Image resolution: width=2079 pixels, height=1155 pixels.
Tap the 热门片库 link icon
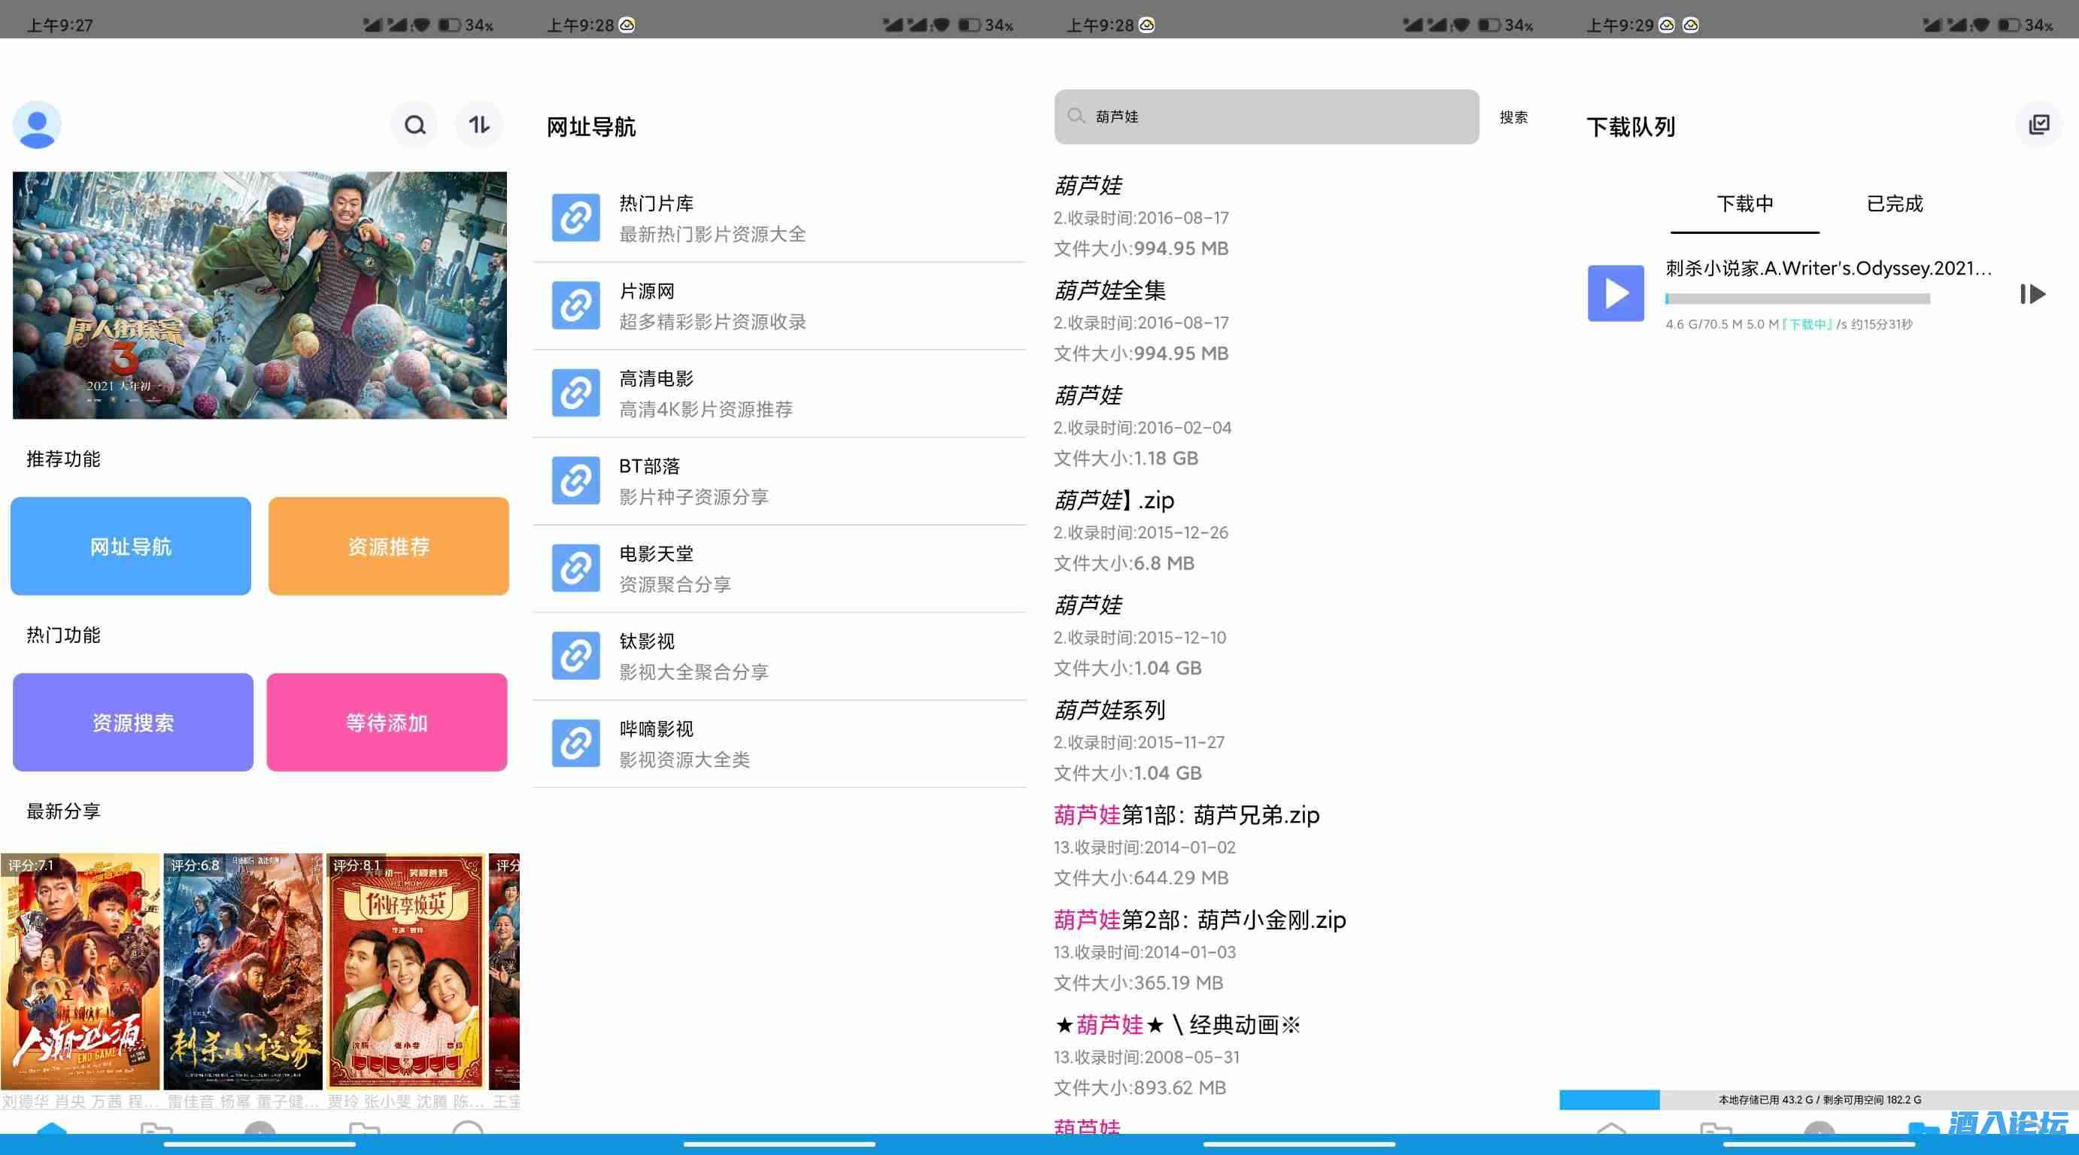(x=575, y=218)
